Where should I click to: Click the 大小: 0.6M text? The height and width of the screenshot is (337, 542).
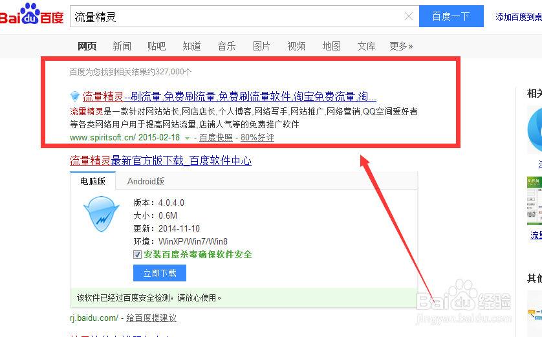[x=155, y=215]
